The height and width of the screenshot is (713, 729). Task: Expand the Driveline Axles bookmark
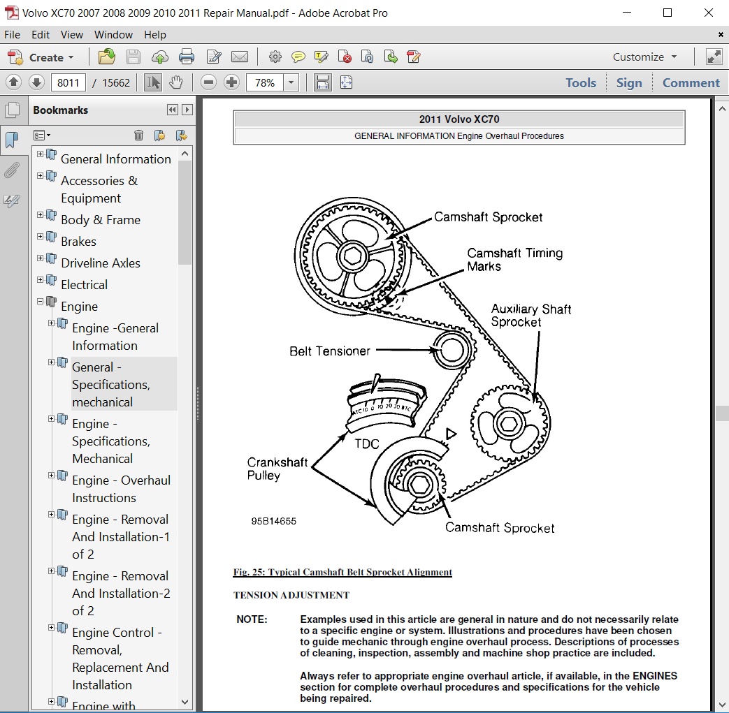click(40, 258)
